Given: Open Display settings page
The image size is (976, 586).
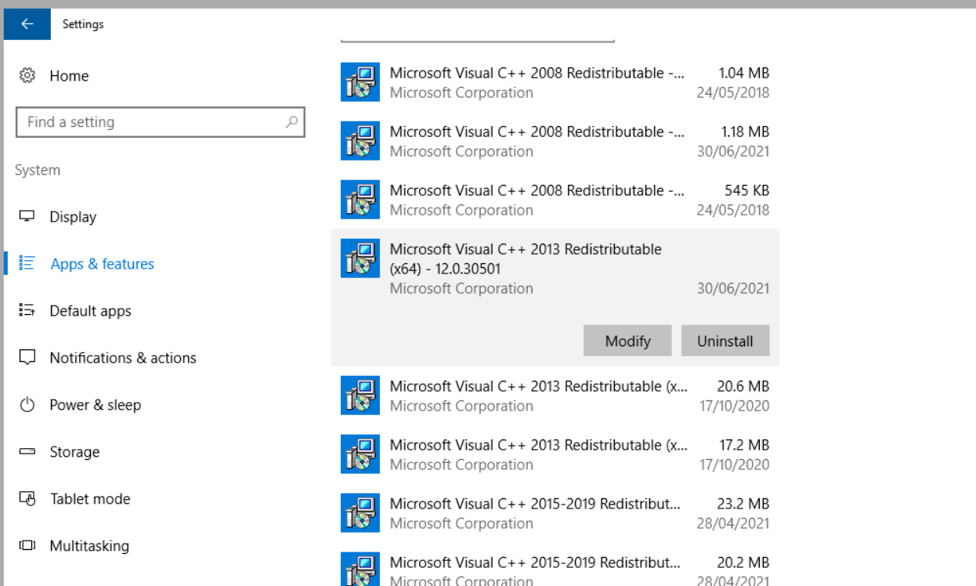Looking at the screenshot, I should pos(154,217).
